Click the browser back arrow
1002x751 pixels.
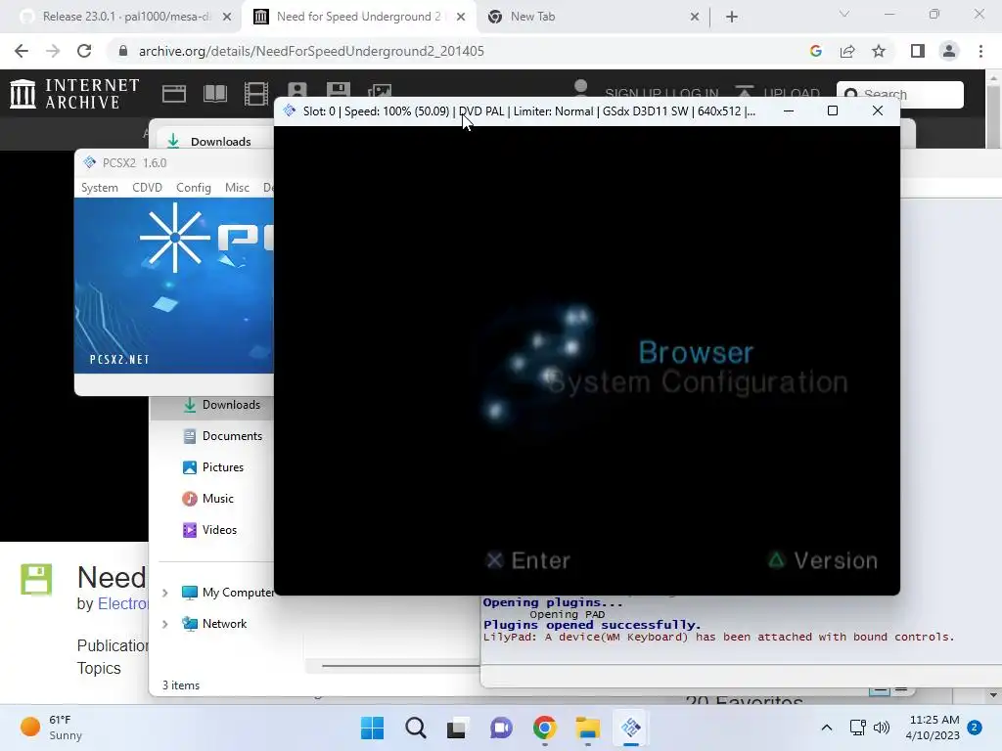click(22, 51)
